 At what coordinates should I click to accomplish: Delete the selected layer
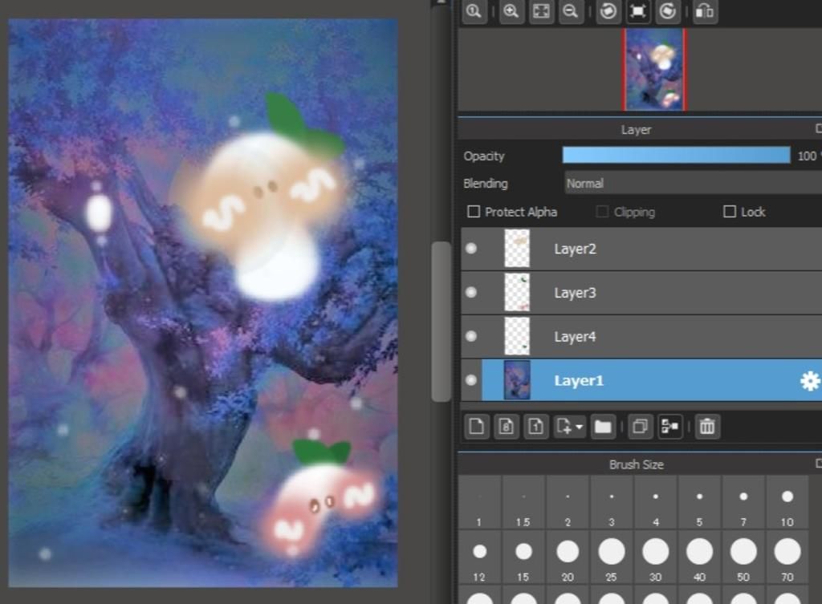coord(707,427)
